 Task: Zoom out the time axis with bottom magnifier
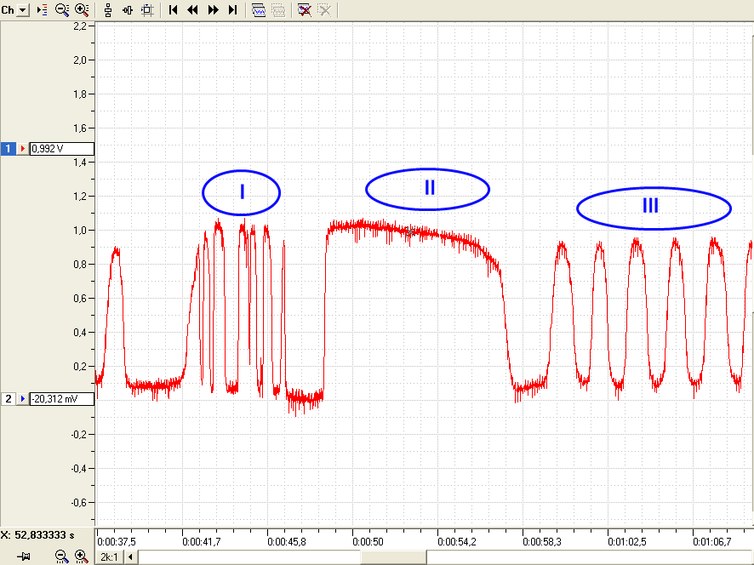pyautogui.click(x=61, y=556)
